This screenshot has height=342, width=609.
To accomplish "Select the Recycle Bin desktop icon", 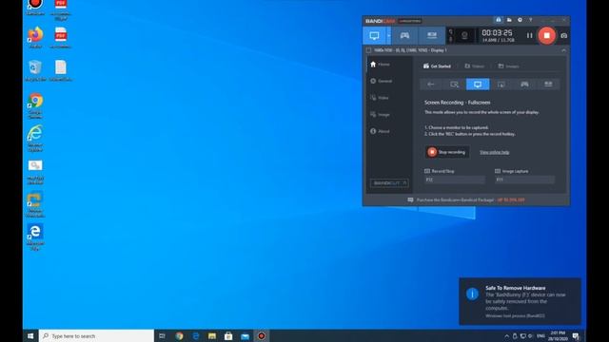I will (x=35, y=70).
